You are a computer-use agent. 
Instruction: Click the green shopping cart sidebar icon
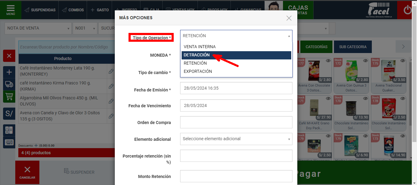pyautogui.click(x=9, y=96)
